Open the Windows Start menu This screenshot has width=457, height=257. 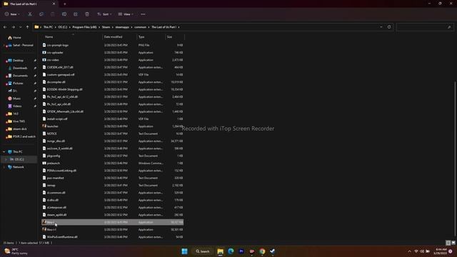tap(184, 251)
